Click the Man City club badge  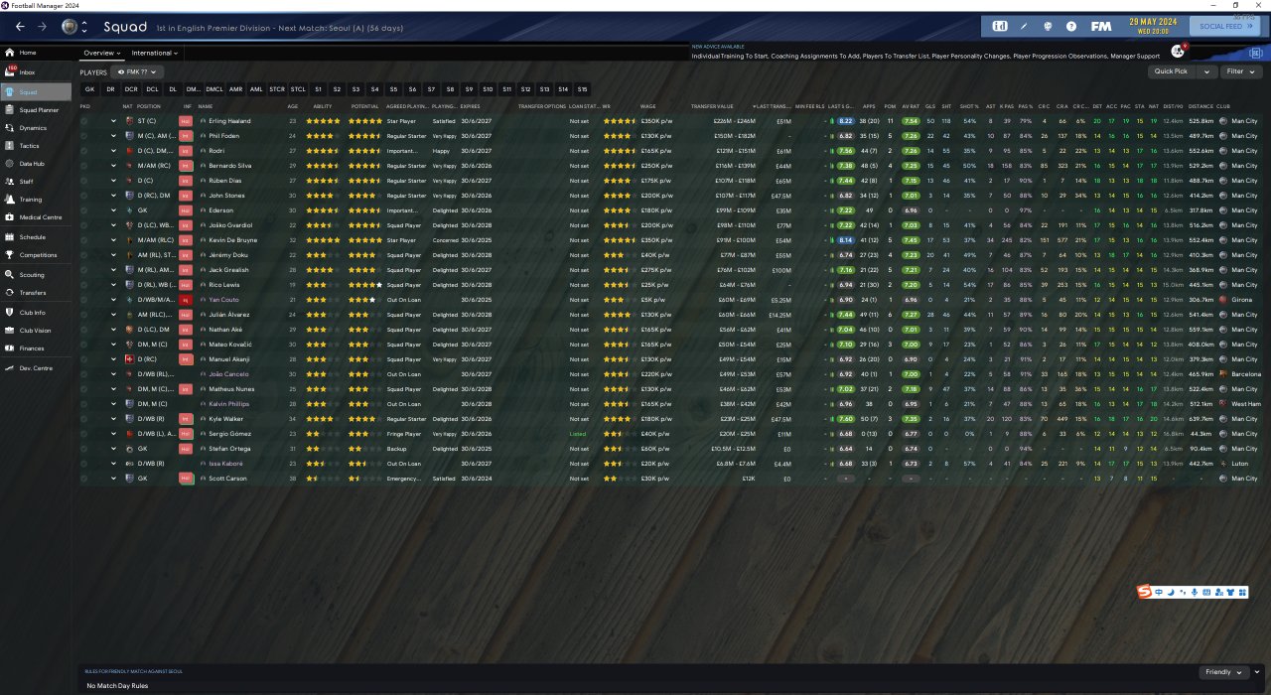[x=69, y=26]
